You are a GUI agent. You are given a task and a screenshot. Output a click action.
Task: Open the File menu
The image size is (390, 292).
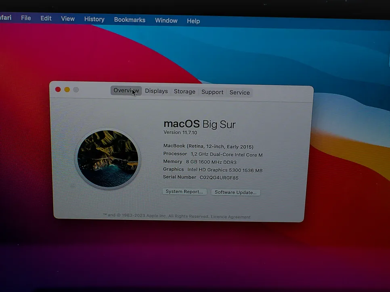click(26, 18)
